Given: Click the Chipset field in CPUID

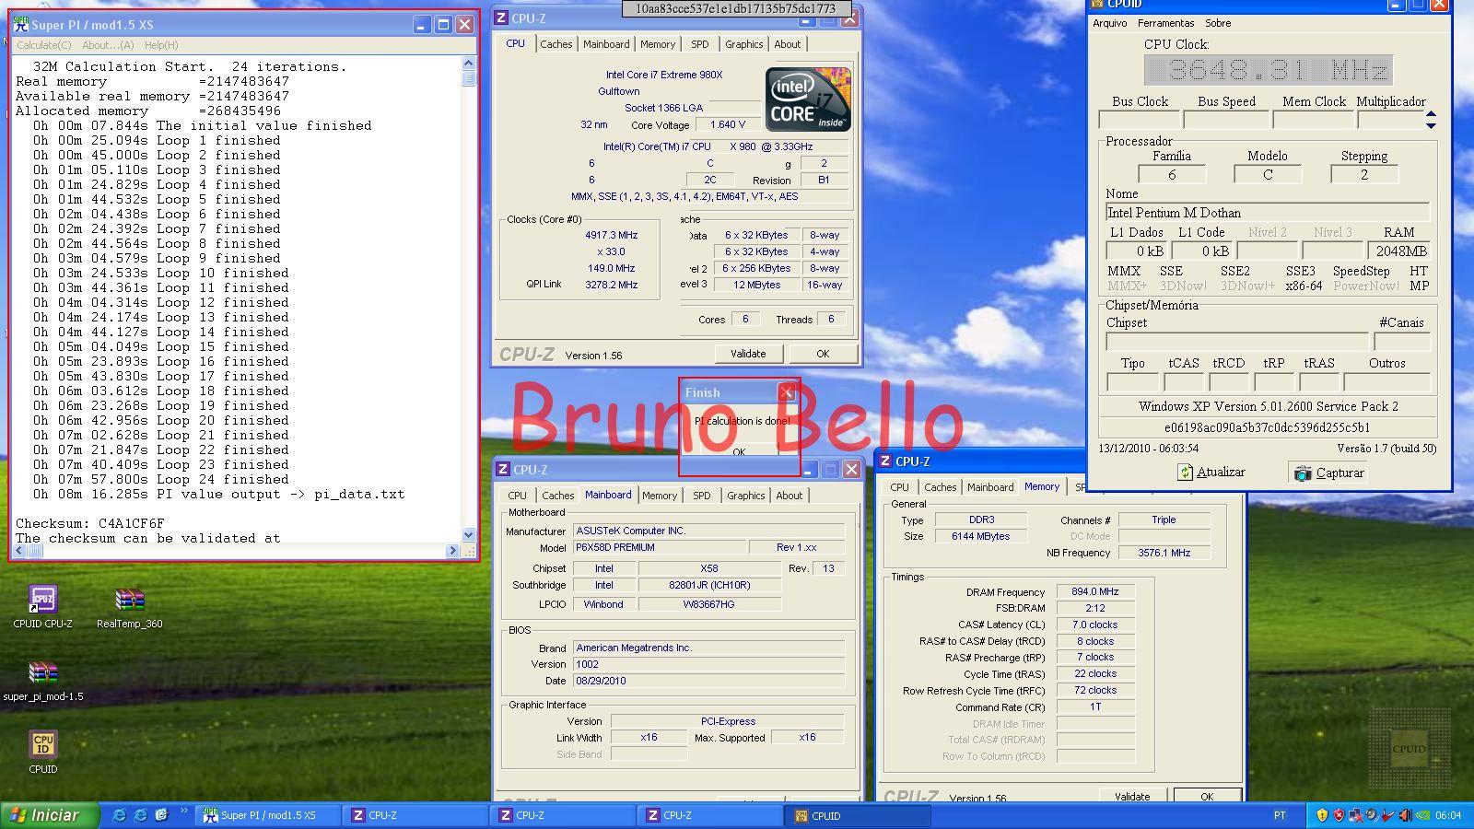Looking at the screenshot, I should pyautogui.click(x=1237, y=341).
